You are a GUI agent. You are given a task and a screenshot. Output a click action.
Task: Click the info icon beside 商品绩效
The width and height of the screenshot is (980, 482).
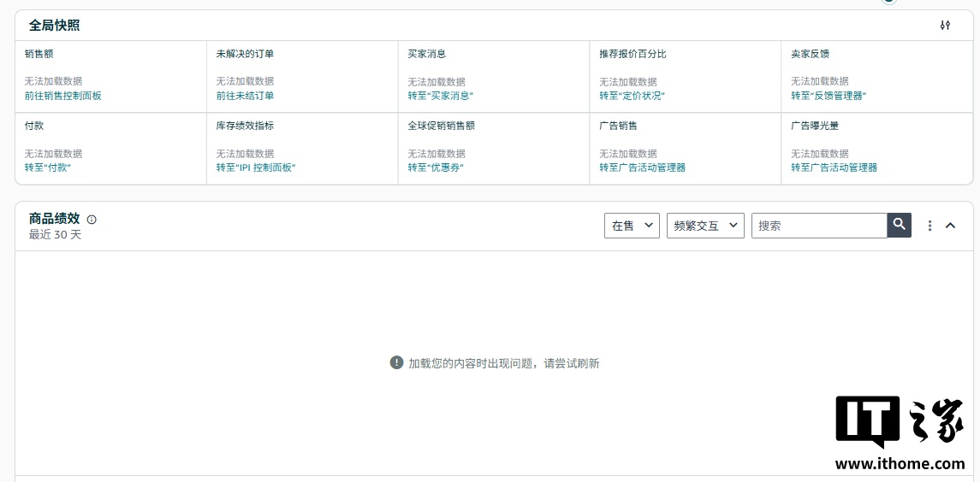pyautogui.click(x=92, y=220)
